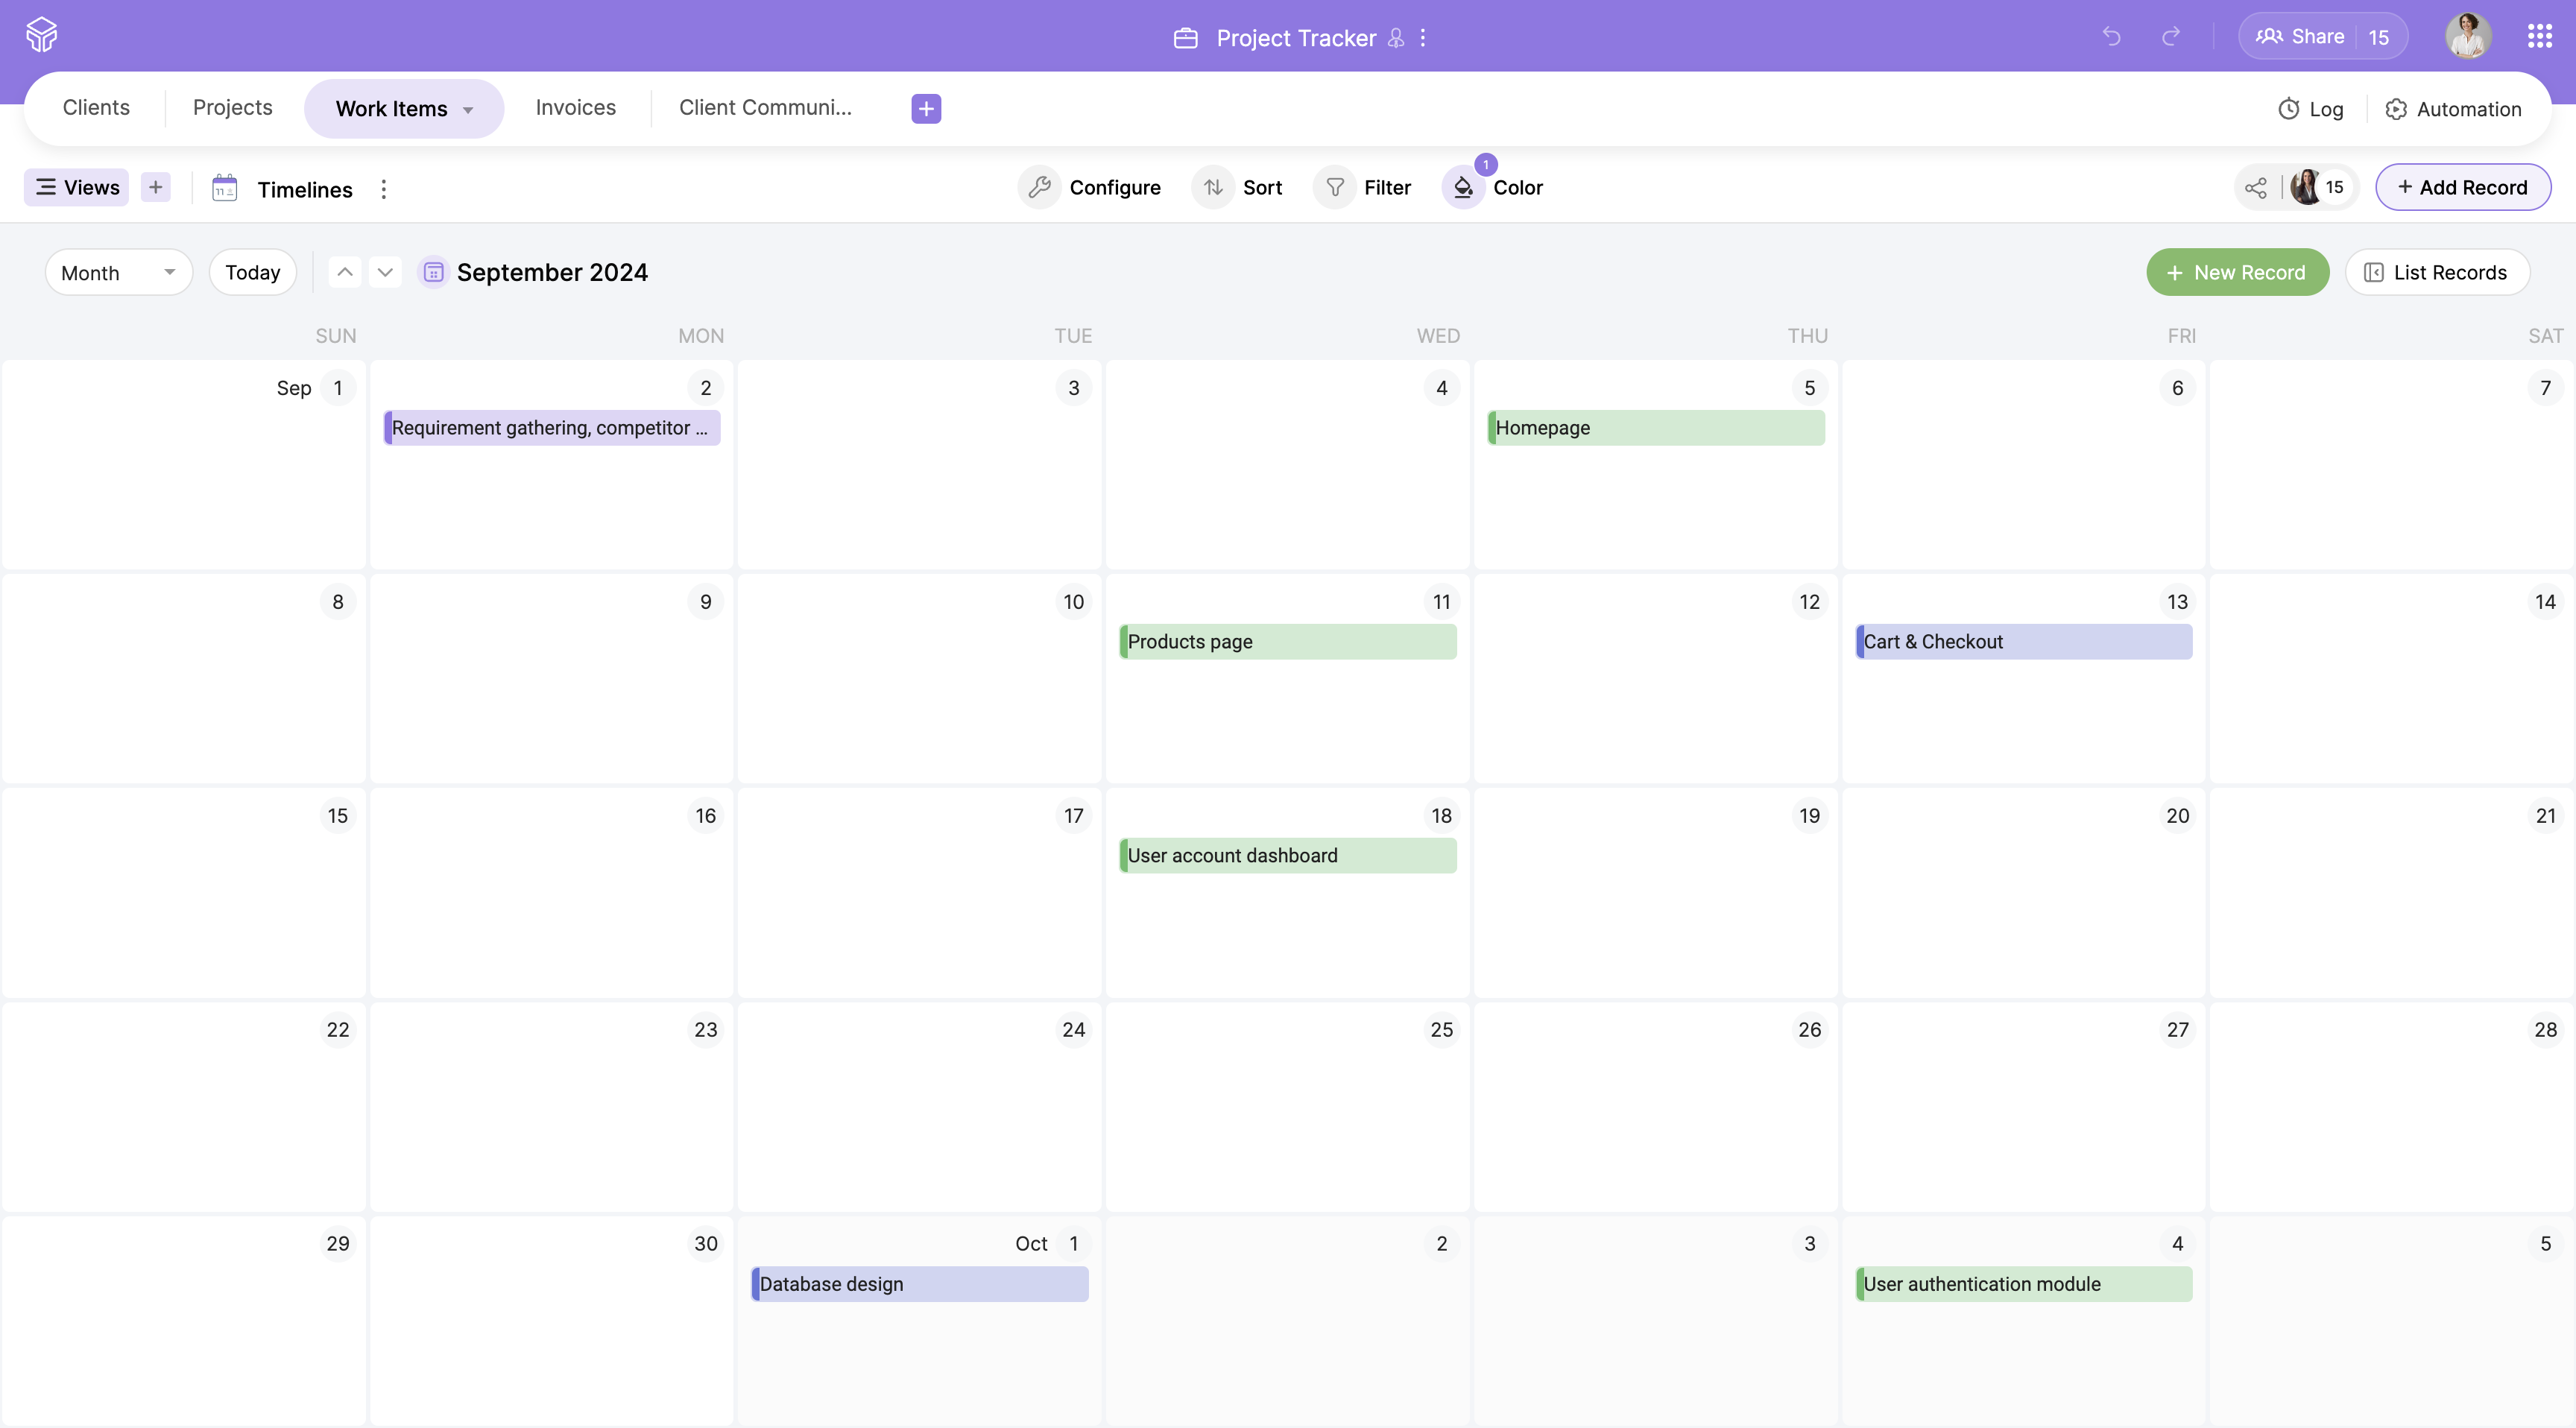Open the Configure tool
Image resolution: width=2576 pixels, height=1428 pixels.
[x=1090, y=187]
